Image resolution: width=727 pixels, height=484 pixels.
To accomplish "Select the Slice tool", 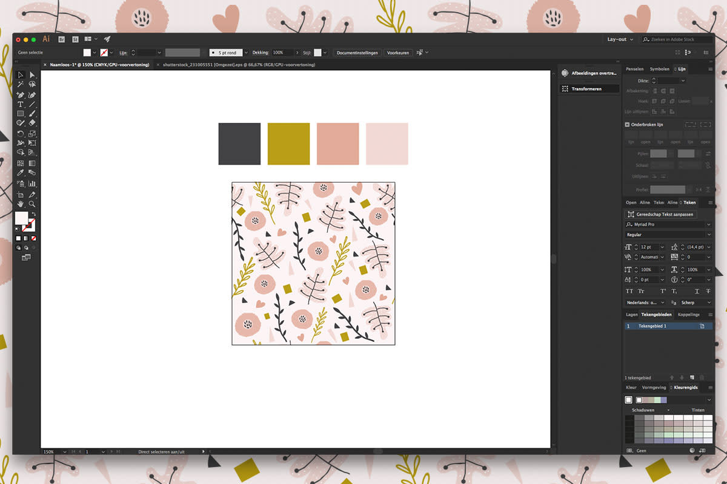I will [32, 195].
